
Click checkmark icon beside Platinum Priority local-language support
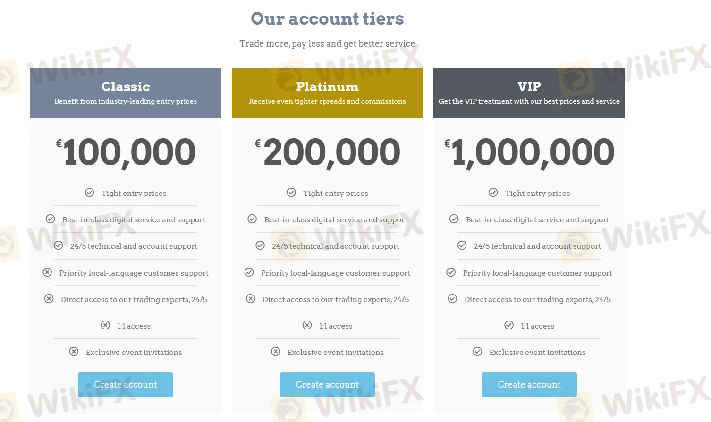click(x=249, y=272)
